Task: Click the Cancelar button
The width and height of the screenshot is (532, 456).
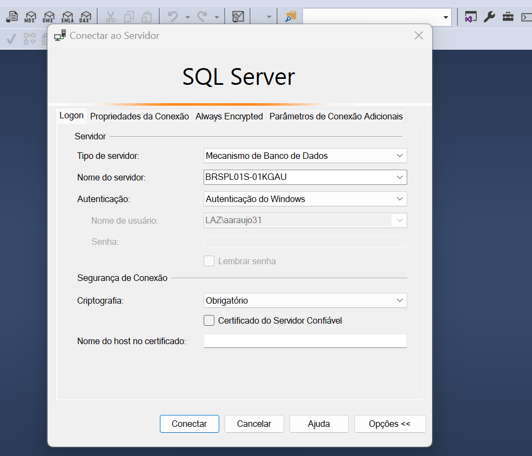Action: click(254, 424)
